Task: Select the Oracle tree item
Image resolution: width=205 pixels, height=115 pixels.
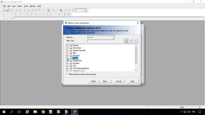Action: coord(75,58)
